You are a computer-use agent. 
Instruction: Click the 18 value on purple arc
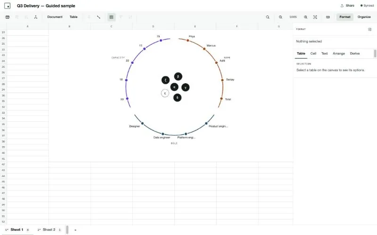pyautogui.click(x=121, y=79)
